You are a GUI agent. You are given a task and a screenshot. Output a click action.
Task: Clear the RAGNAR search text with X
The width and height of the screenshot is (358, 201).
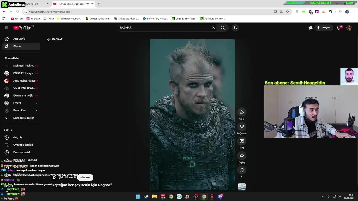pyautogui.click(x=214, y=28)
